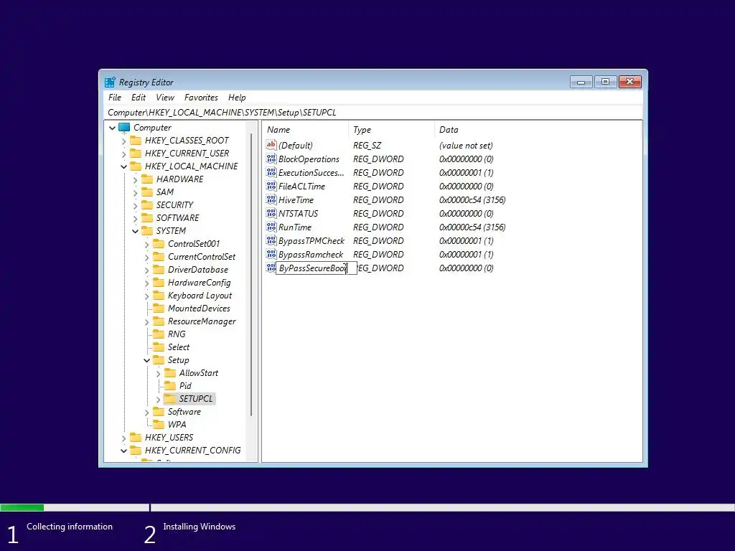Select the Computer monitor icon in tree

(x=124, y=128)
